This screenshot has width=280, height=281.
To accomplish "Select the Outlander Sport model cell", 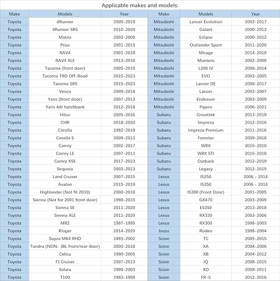I will pos(206,45).
